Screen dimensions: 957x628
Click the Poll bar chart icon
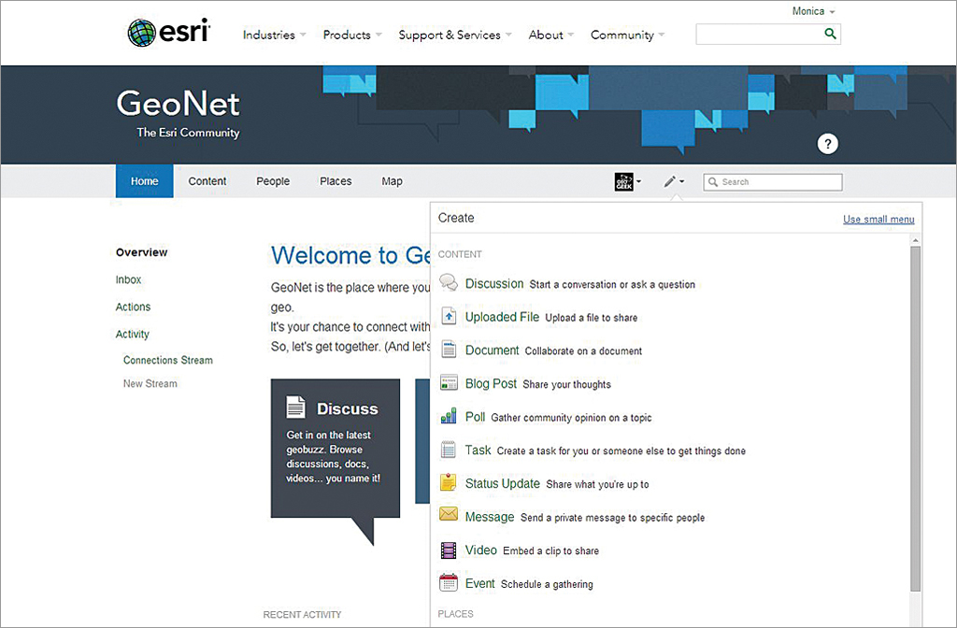(x=449, y=416)
